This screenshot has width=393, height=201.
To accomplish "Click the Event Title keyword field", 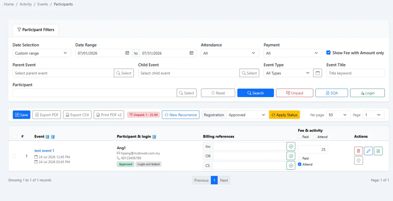I will pos(355,73).
